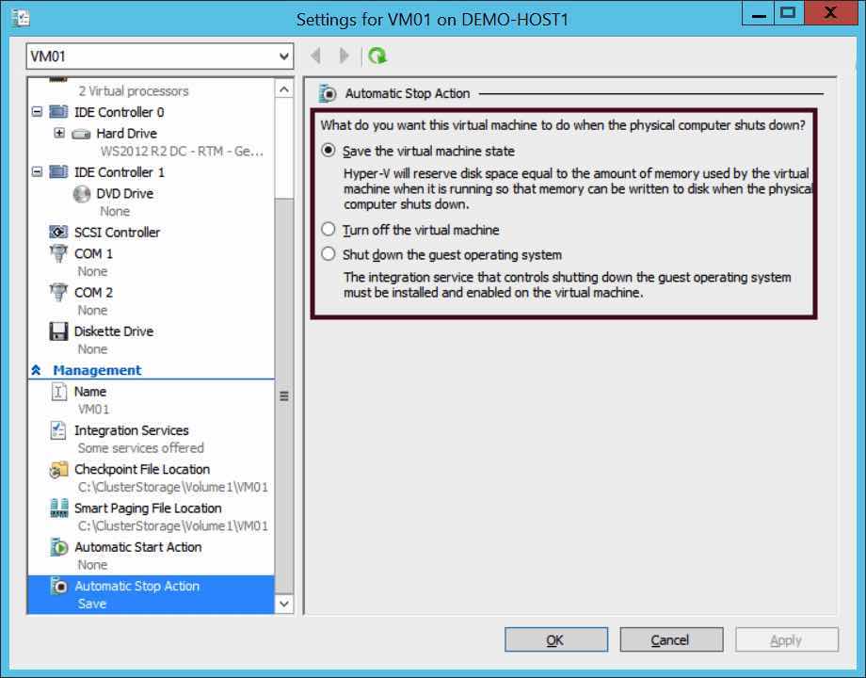
Task: Click the IDE Controller 1 icon
Action: point(58,171)
